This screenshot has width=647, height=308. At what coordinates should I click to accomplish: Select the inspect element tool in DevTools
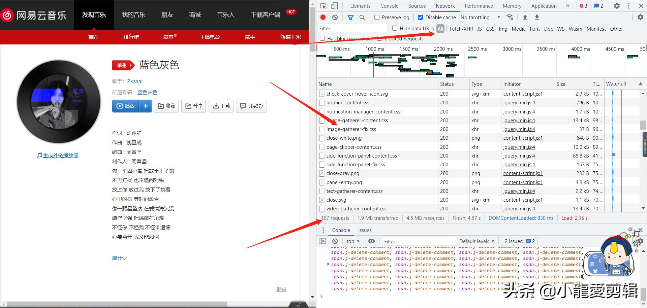[323, 6]
